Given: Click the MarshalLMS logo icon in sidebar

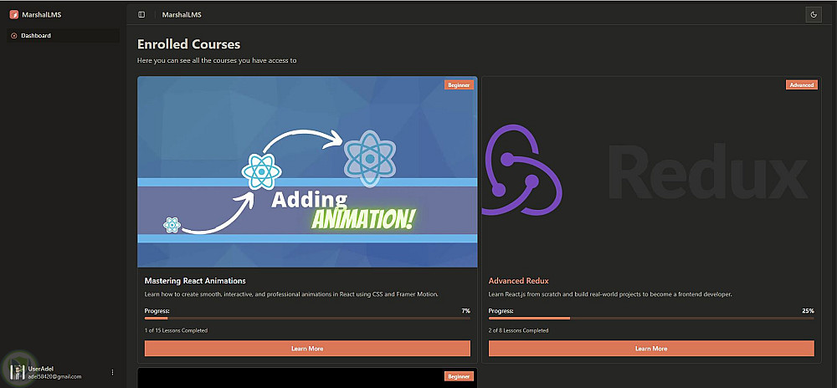Looking at the screenshot, I should click(14, 14).
